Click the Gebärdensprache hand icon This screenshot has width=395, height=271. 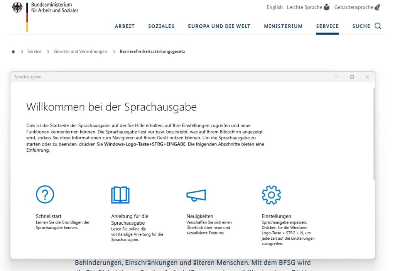point(377,7)
